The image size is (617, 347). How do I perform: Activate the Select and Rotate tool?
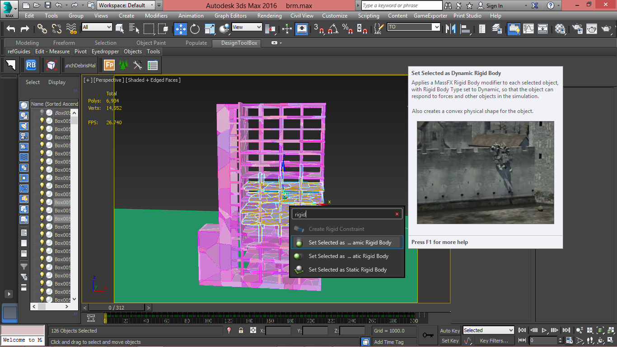[195, 28]
